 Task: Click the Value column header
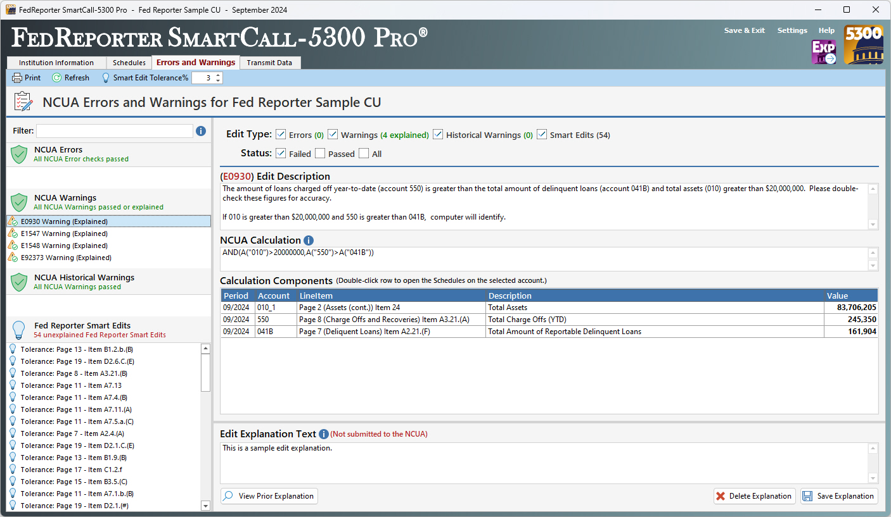coord(850,296)
